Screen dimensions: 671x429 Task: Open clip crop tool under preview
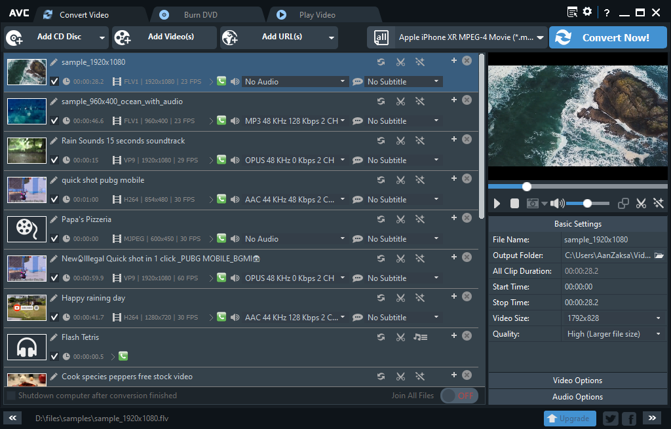tap(623, 204)
